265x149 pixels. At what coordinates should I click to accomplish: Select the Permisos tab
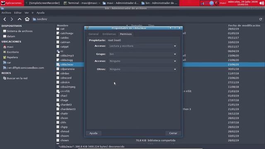coord(126,34)
